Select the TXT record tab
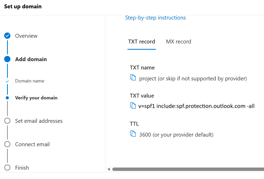Image resolution: width=264 pixels, height=179 pixels. coord(142,42)
